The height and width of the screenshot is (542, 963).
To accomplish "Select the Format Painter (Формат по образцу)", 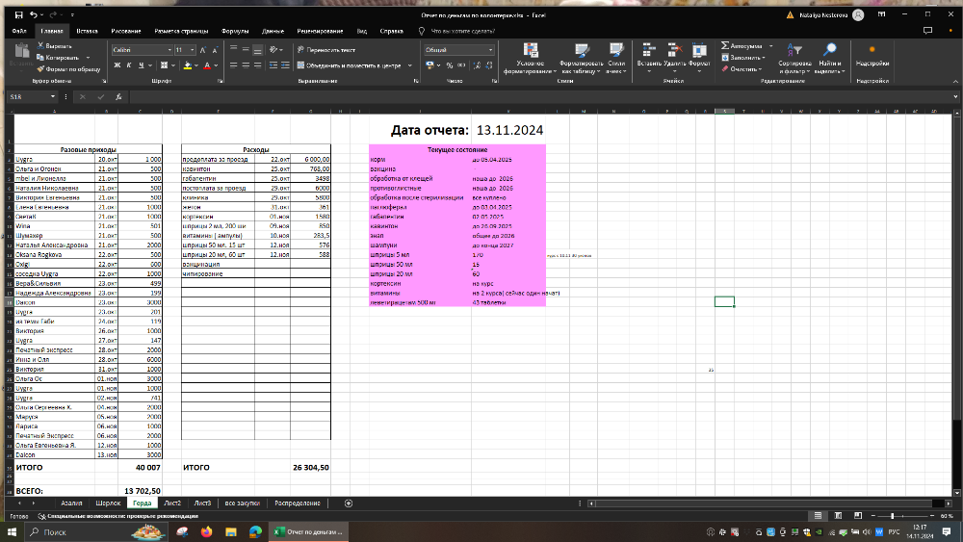I will (40, 69).
